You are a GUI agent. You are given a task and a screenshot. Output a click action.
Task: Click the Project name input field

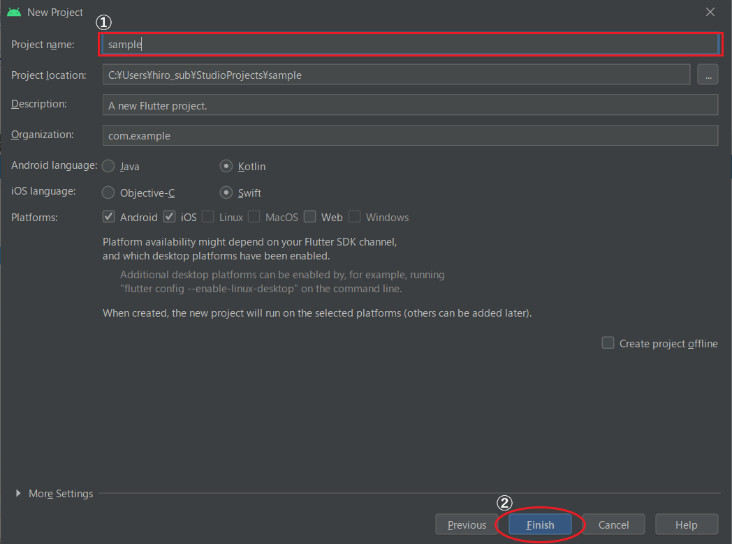pyautogui.click(x=410, y=44)
